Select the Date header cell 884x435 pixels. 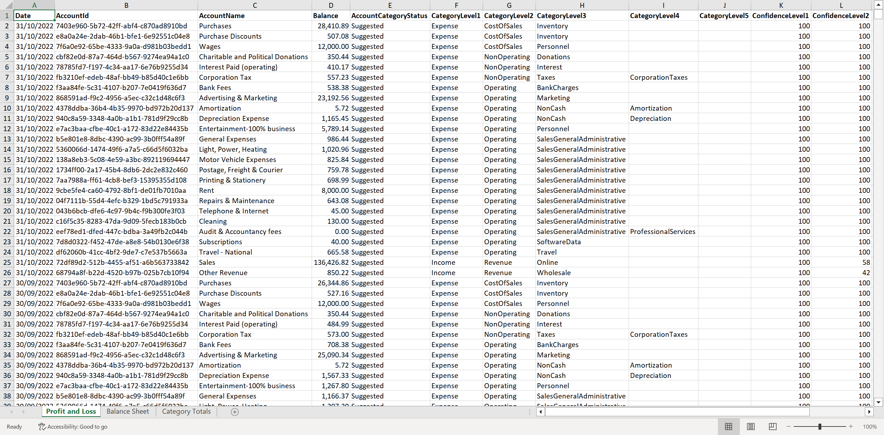pyautogui.click(x=34, y=16)
